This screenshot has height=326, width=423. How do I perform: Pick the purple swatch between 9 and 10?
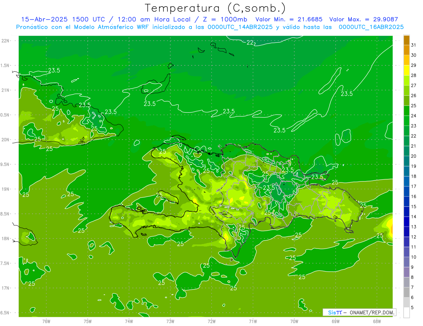point(406,262)
